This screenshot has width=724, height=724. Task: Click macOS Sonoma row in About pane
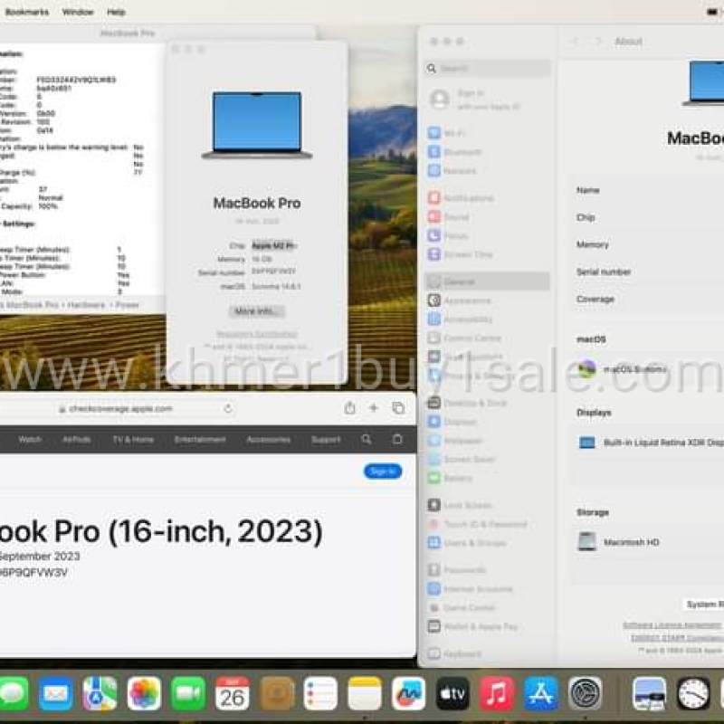649,369
